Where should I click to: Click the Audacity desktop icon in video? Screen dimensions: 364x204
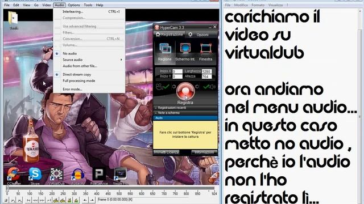click(x=78, y=176)
